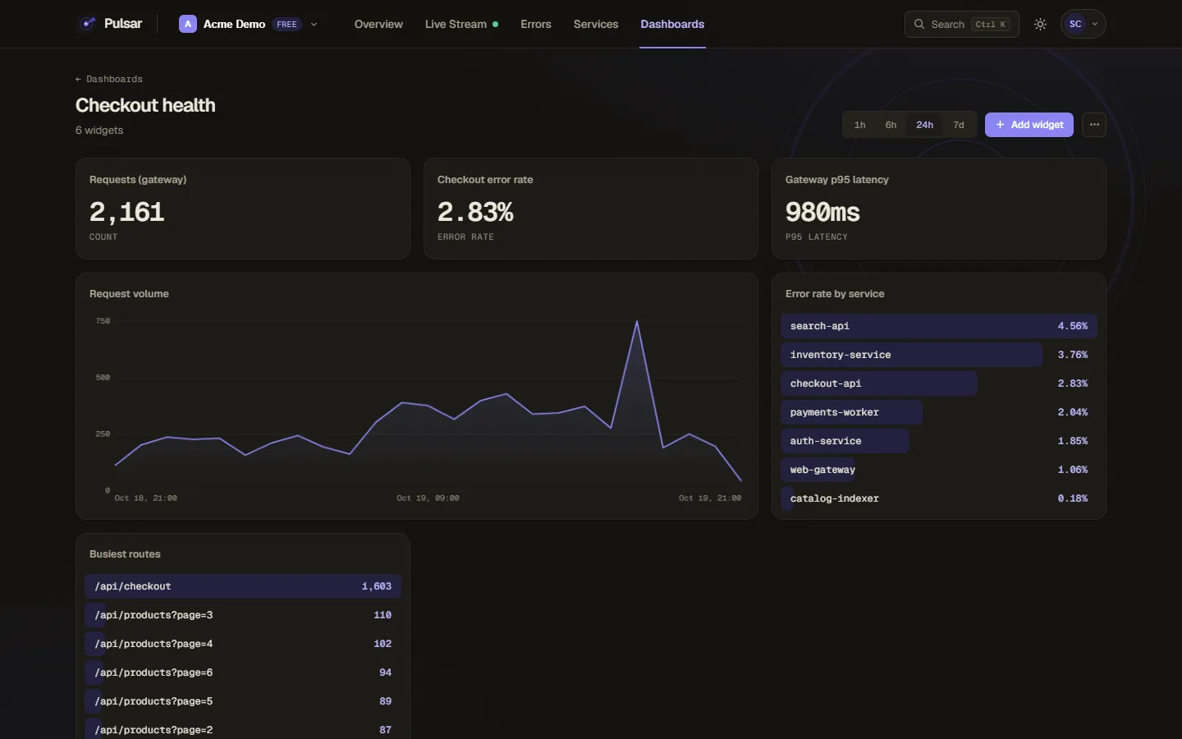Select the inventory-service row
The image size is (1182, 739).
point(938,355)
